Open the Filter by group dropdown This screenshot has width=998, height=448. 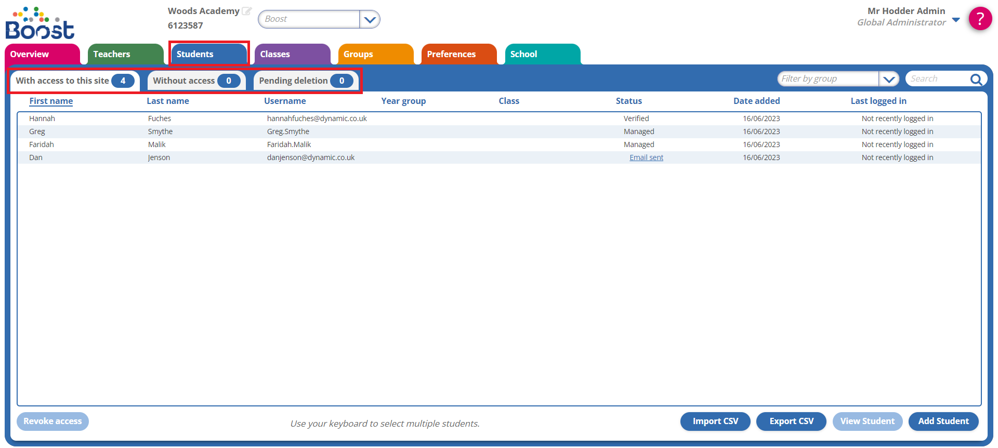point(889,79)
